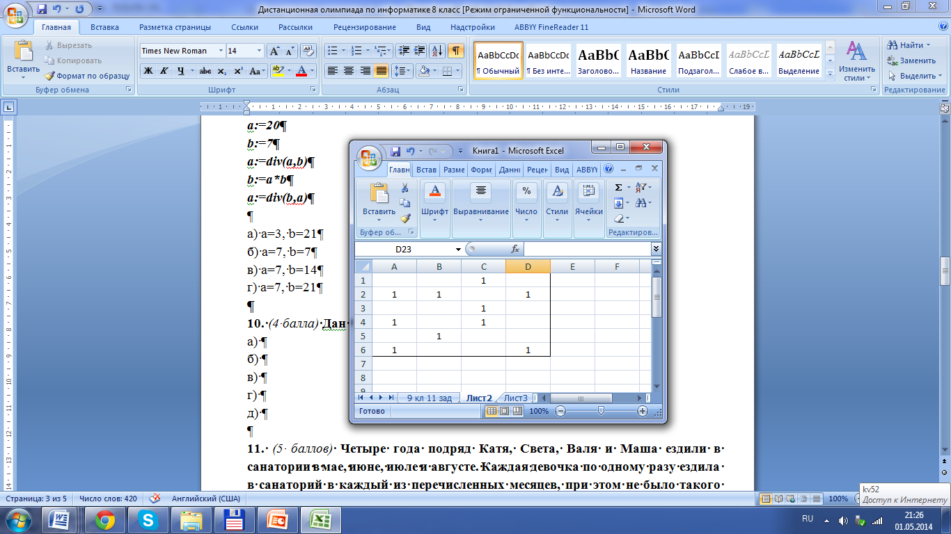This screenshot has width=951, height=534.
Task: Click align left icon in Word
Action: click(x=333, y=71)
